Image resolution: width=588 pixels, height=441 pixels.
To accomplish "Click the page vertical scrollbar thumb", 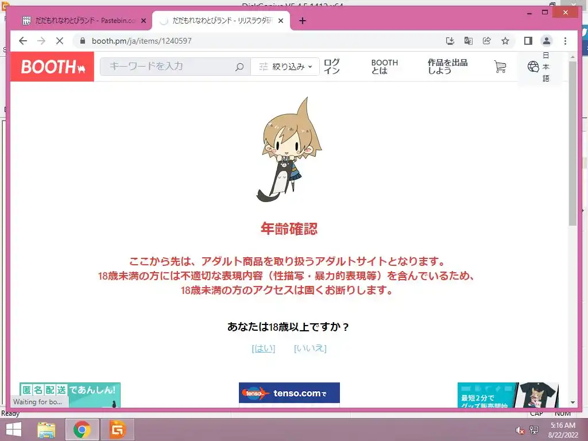I will (x=572, y=142).
